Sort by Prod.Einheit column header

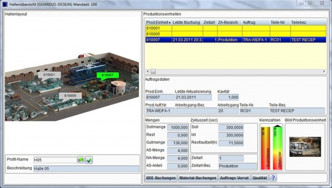coord(159,22)
